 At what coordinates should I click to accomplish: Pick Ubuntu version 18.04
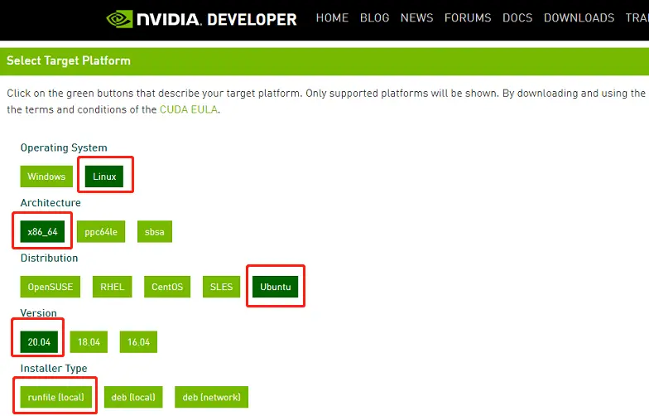click(89, 341)
